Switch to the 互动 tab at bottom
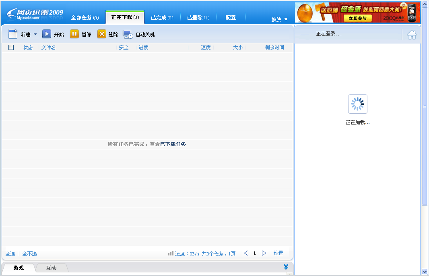429x276 pixels. (x=52, y=268)
